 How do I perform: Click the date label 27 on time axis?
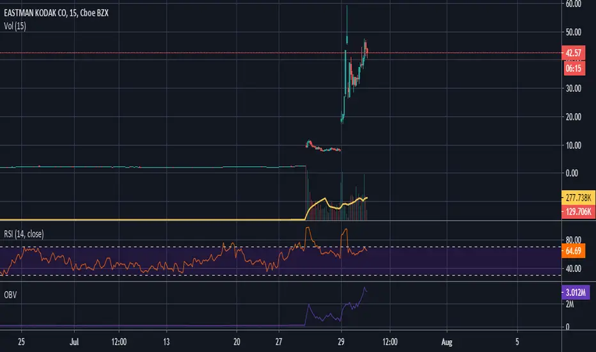279,342
